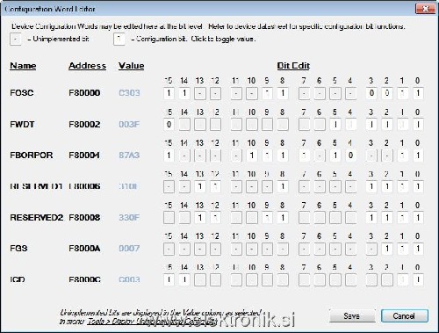Toggle FBORPOR bit 10
439x333 pixels.
pyautogui.click(x=252, y=156)
